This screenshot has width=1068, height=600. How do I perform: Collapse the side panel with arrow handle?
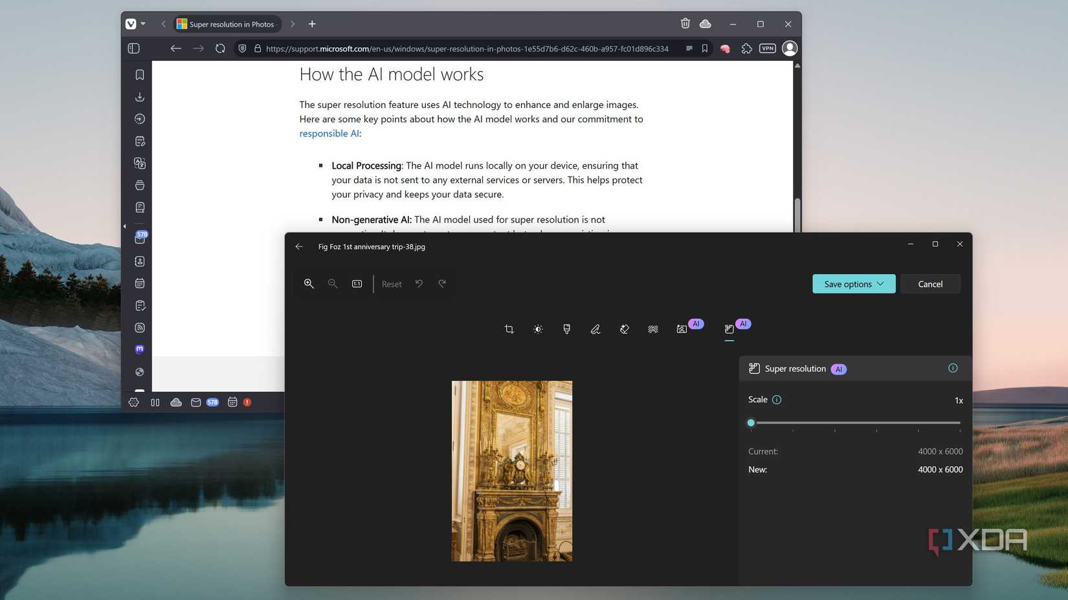[x=124, y=226]
